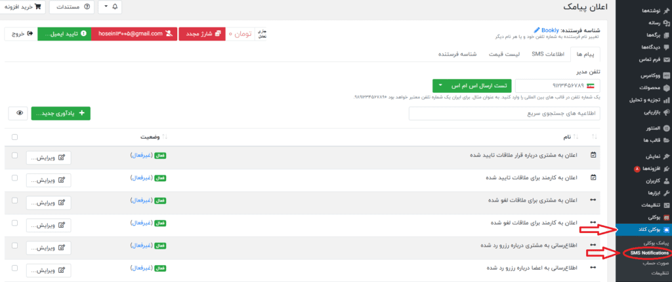
Task: Switch to اطلاعات SMS tab
Action: click(x=548, y=54)
